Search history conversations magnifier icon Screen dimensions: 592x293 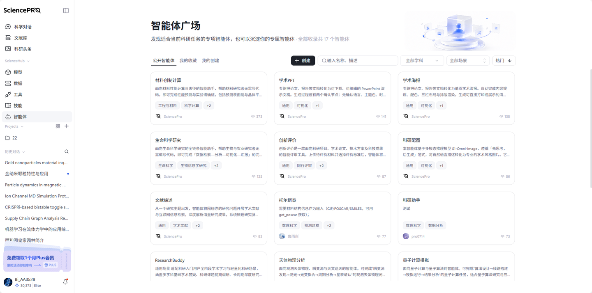tap(67, 152)
